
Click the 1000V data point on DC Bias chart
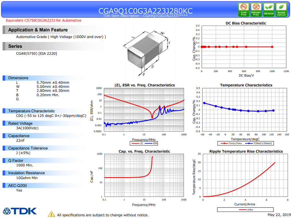click(272, 47)
